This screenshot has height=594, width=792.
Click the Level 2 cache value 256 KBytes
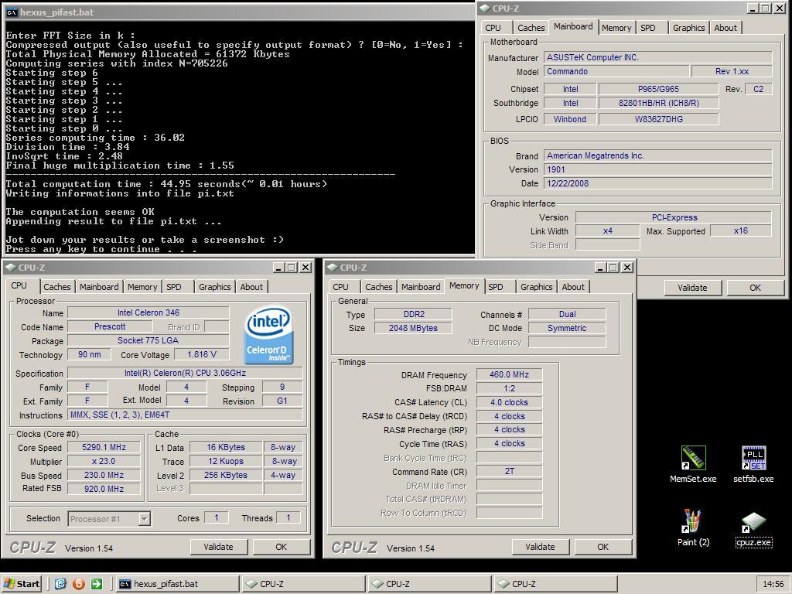coord(225,476)
